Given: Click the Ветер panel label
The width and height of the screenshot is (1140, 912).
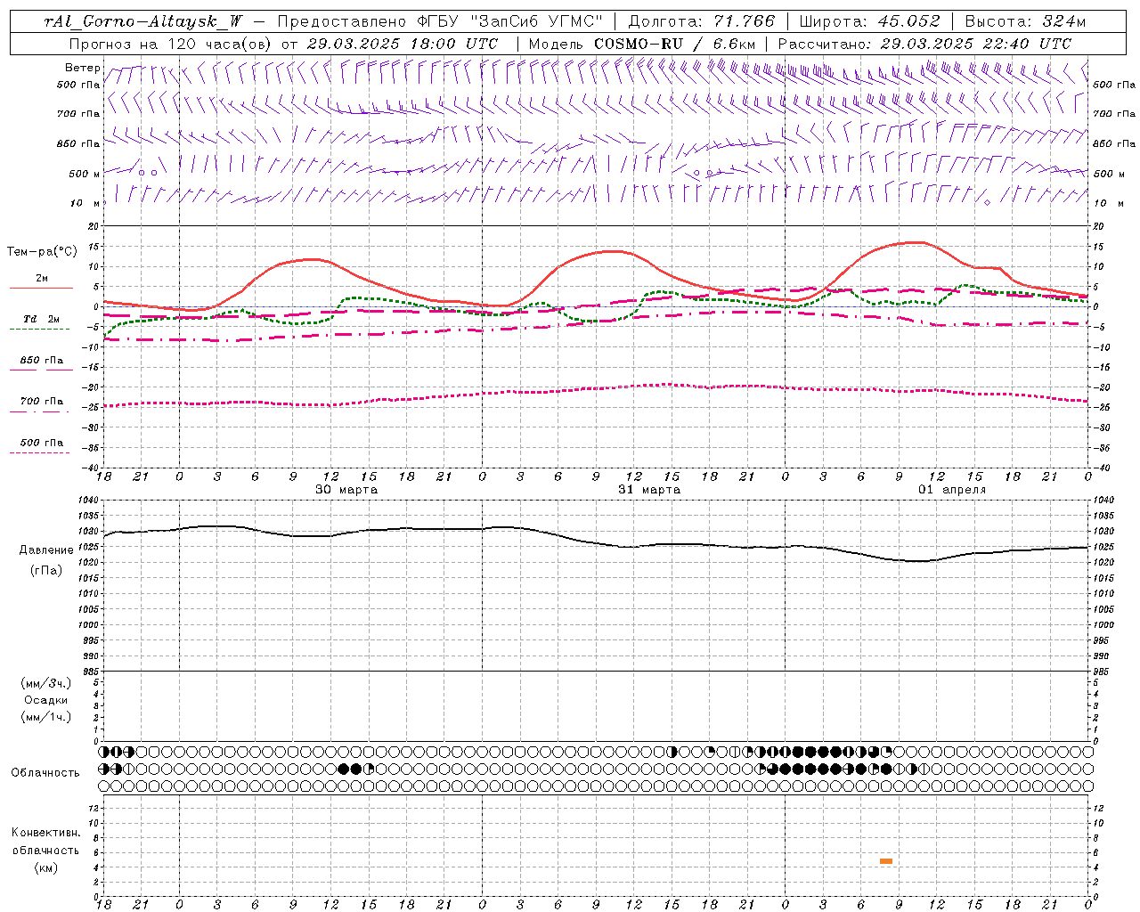Looking at the screenshot, I should (82, 68).
